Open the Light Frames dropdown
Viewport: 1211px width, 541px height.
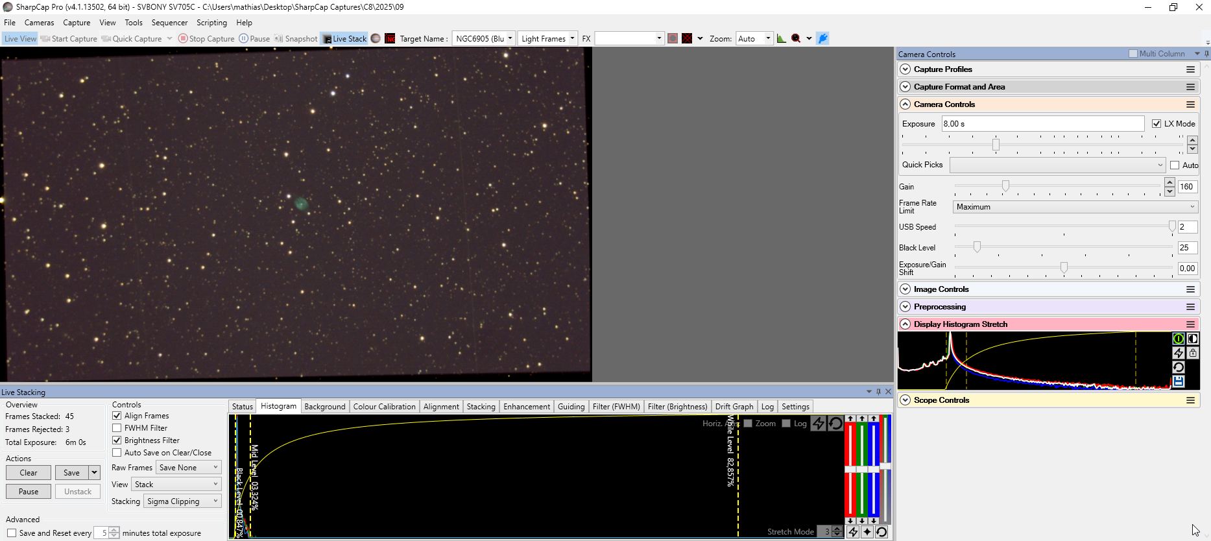pos(572,39)
